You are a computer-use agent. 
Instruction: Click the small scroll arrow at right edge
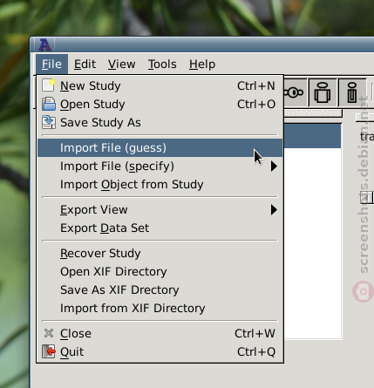point(366,198)
